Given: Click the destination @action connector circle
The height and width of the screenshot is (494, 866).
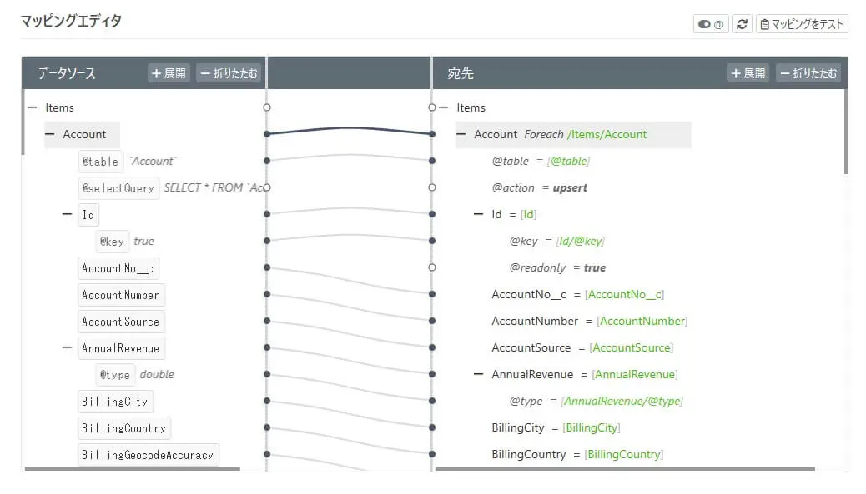Looking at the screenshot, I should 431,187.
